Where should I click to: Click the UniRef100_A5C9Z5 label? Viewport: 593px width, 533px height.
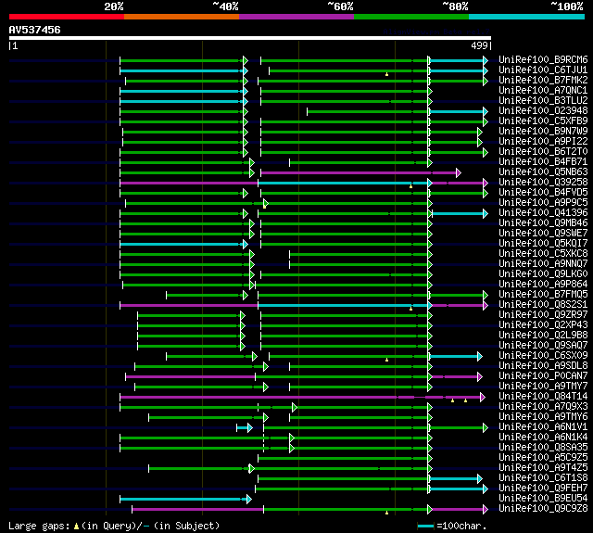coord(543,458)
